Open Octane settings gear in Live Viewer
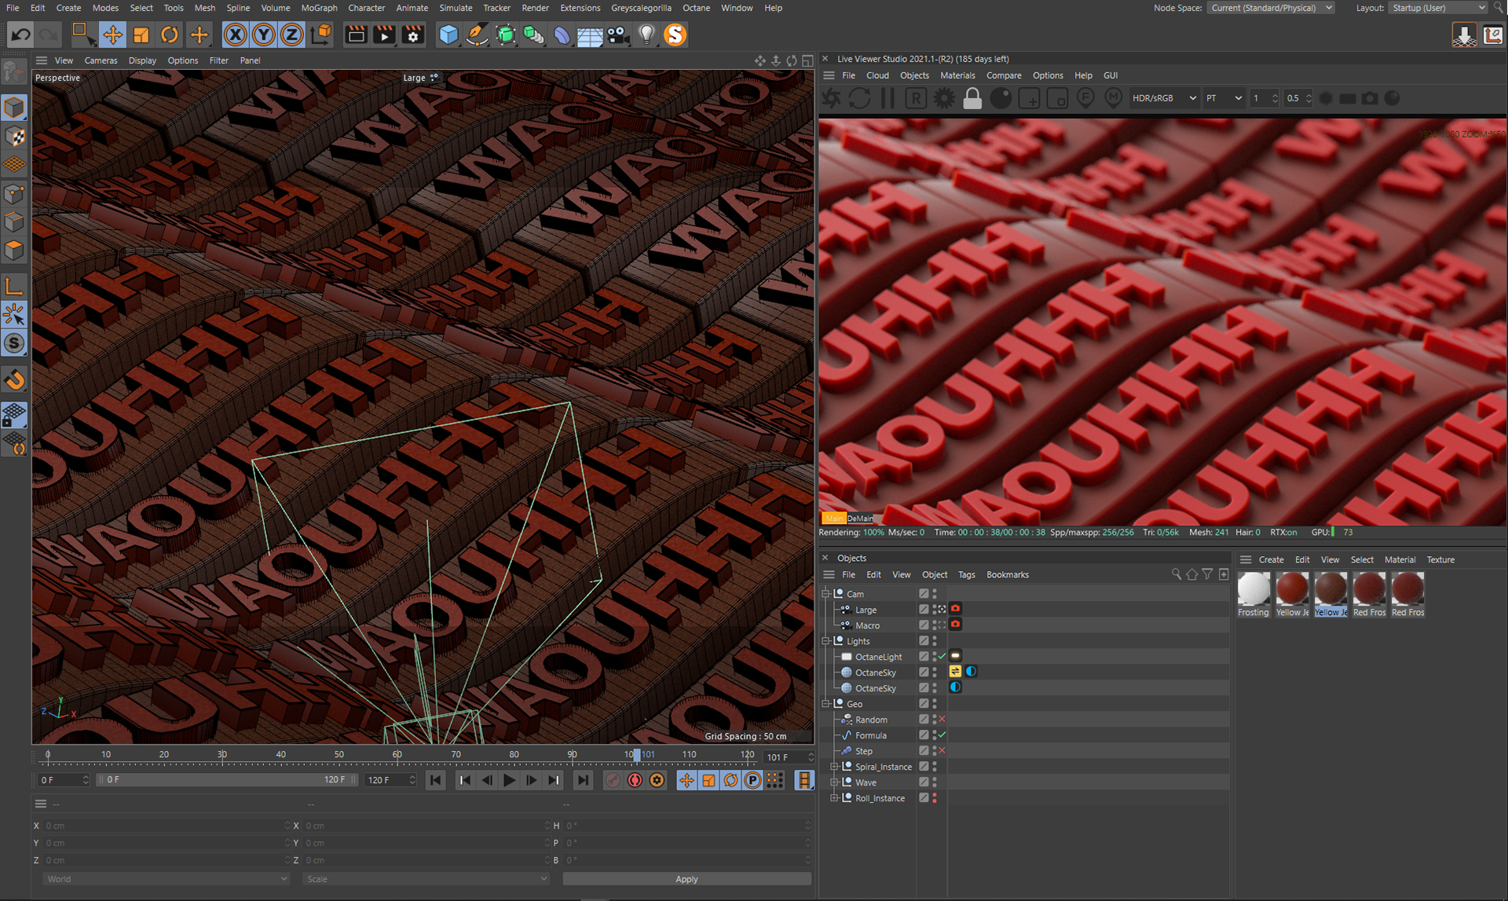 (x=944, y=98)
